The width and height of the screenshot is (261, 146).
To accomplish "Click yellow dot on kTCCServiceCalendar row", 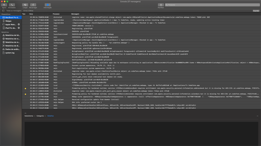I will [25, 94].
